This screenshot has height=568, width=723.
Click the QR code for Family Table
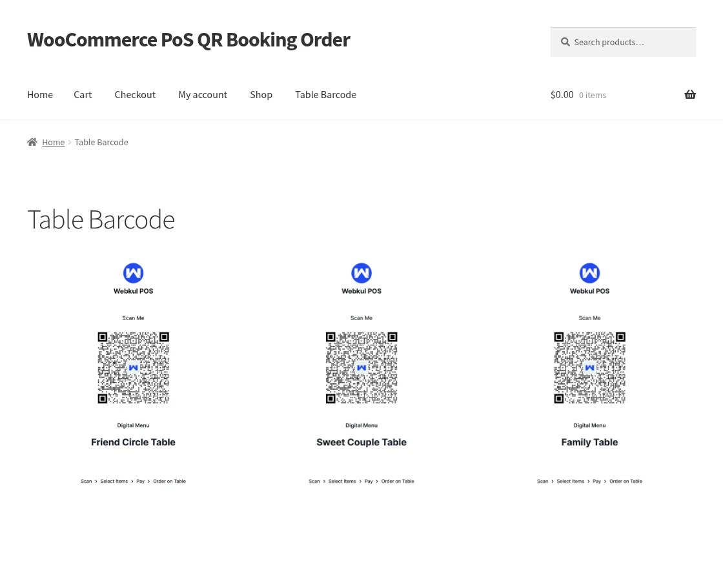tap(589, 367)
